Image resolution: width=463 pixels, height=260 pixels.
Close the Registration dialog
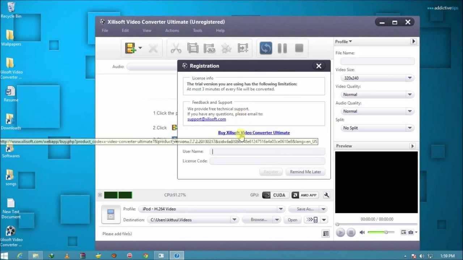[319, 66]
